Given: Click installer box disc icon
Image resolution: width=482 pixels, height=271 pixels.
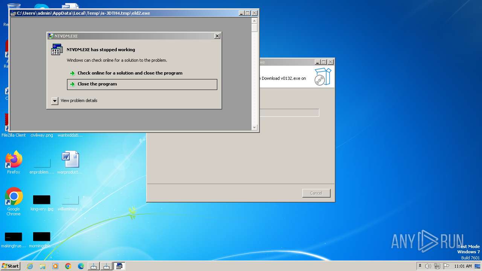Looking at the screenshot, I should [x=323, y=77].
